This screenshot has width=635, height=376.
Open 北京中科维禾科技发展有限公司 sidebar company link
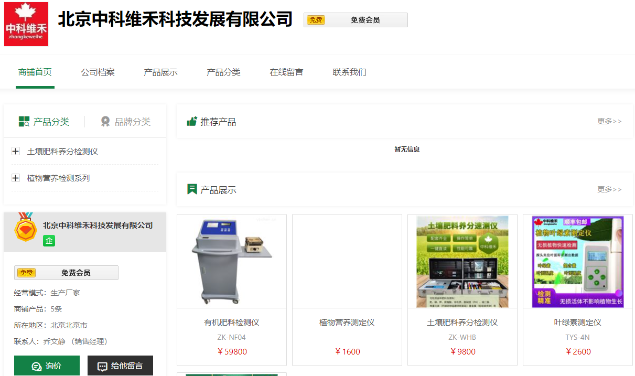click(98, 225)
